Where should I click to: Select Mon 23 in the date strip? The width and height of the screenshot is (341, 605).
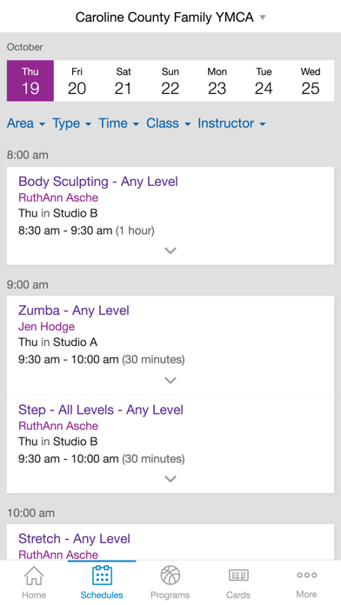(217, 81)
